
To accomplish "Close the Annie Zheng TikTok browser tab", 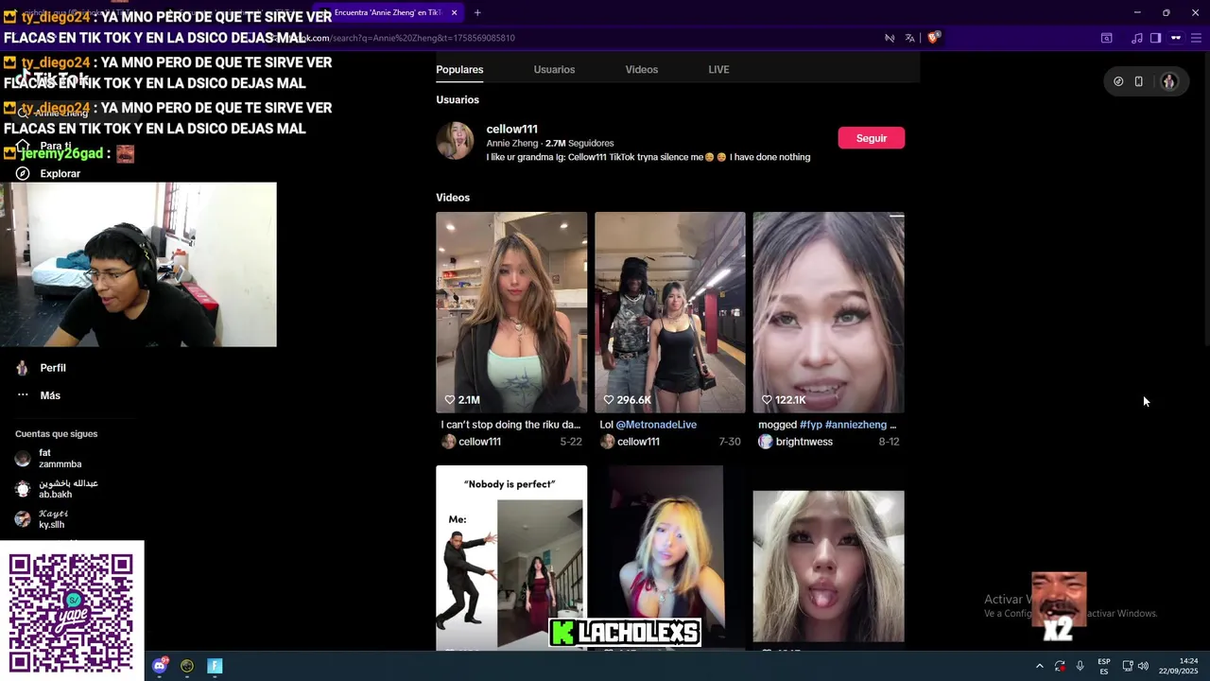I will (454, 13).
